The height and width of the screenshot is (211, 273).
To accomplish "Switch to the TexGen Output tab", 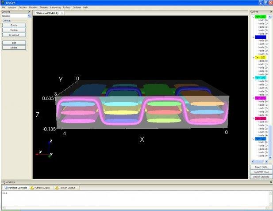I will coord(67,188).
